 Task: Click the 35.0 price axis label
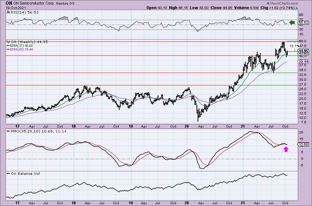(302, 70)
